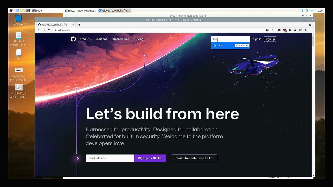Viewport: 333px width, 187px height.
Task: Open the Wi-Fi network tray icon
Action: click(x=307, y=11)
